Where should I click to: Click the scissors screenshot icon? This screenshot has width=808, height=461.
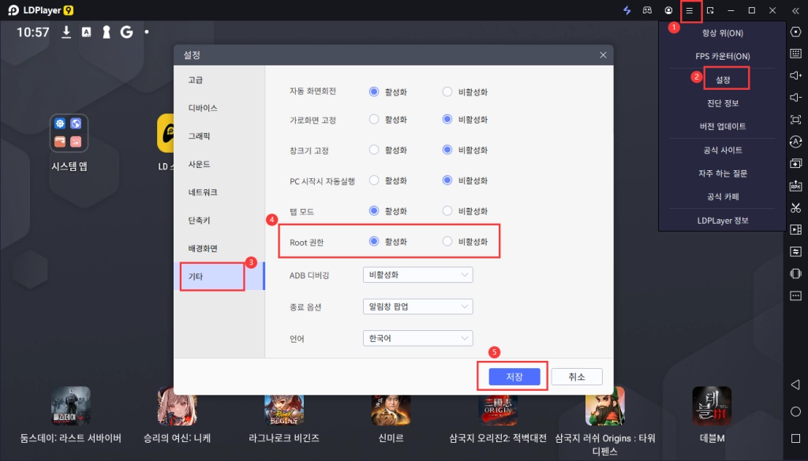[795, 208]
